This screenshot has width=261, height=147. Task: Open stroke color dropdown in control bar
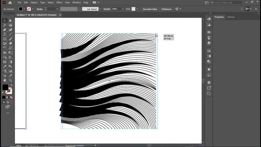[x=33, y=9]
